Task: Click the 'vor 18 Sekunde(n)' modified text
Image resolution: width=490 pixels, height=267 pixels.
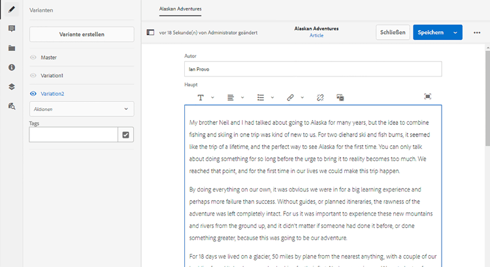Action: coord(208,33)
